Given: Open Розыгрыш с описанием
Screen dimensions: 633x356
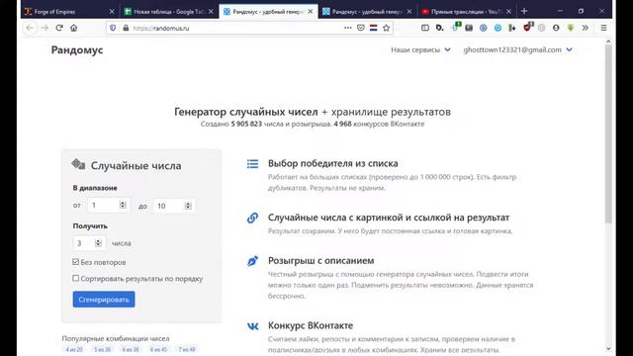Looking at the screenshot, I should (x=320, y=261).
